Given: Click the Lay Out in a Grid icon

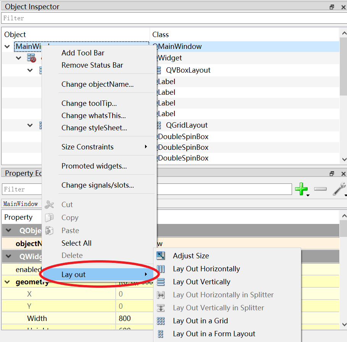Looking at the screenshot, I should click(161, 321).
